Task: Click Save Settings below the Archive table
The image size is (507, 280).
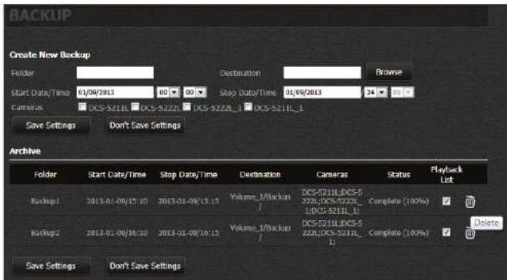Action: pyautogui.click(x=51, y=266)
